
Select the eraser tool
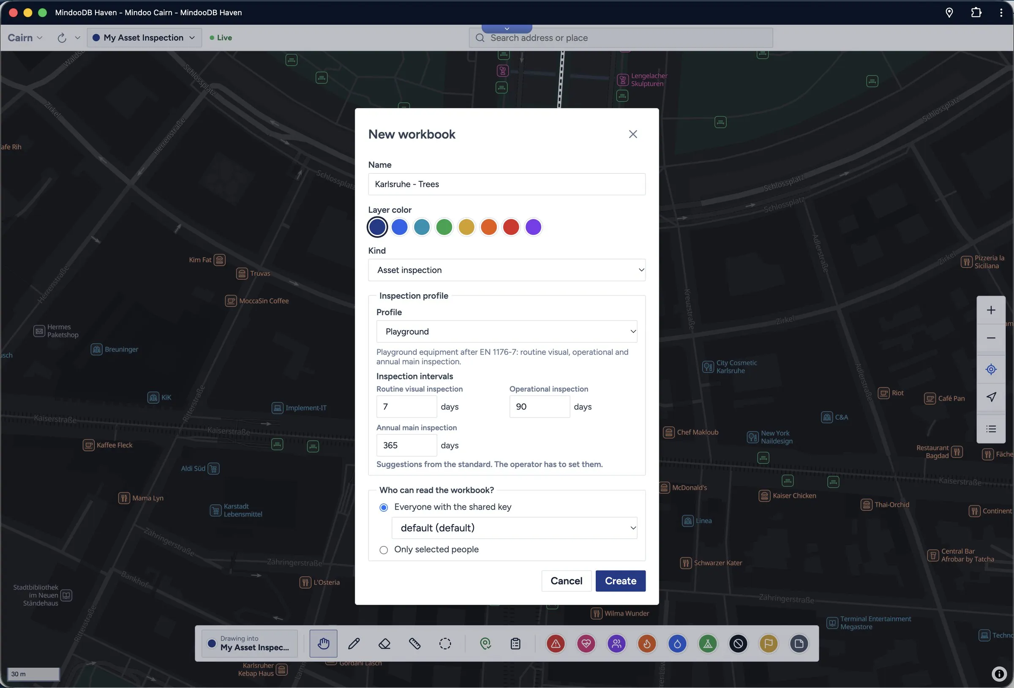[x=384, y=644]
